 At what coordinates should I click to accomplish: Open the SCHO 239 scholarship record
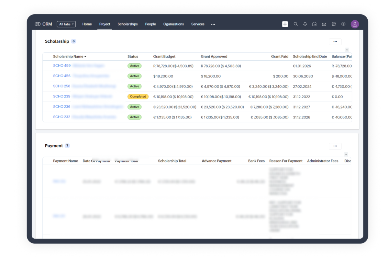coord(62,96)
